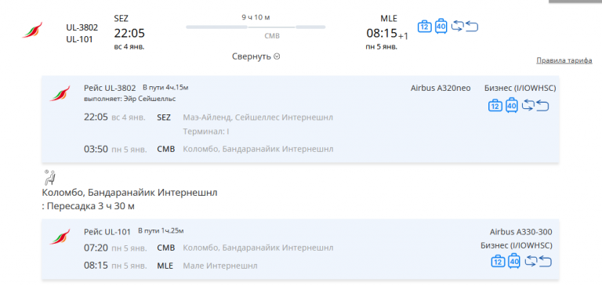Click the exchange arrows icon in flight summary

click(x=457, y=26)
